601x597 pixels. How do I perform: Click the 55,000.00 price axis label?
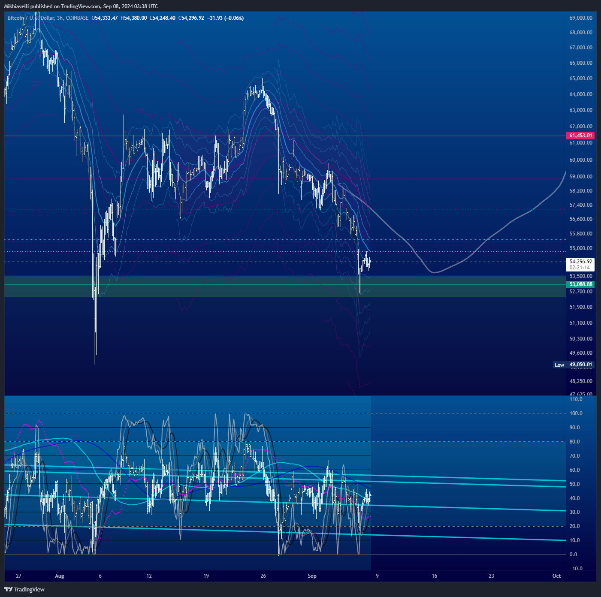click(581, 248)
